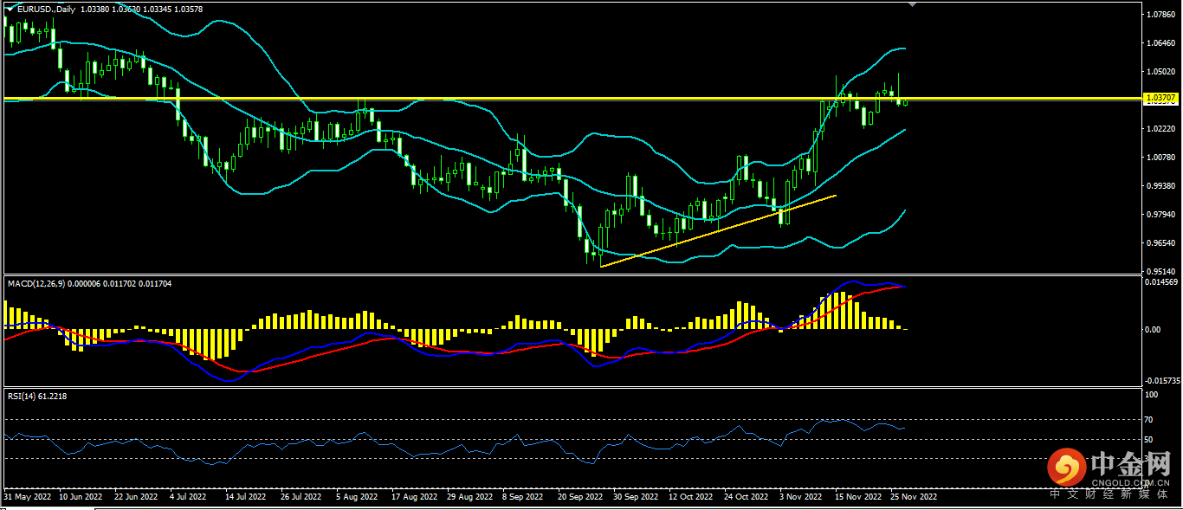Click the 5 Aug 2022 date label
The width and height of the screenshot is (1183, 510).
[355, 498]
